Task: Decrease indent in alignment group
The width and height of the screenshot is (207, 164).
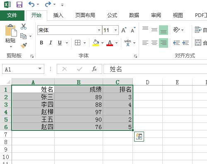Action: (176, 43)
